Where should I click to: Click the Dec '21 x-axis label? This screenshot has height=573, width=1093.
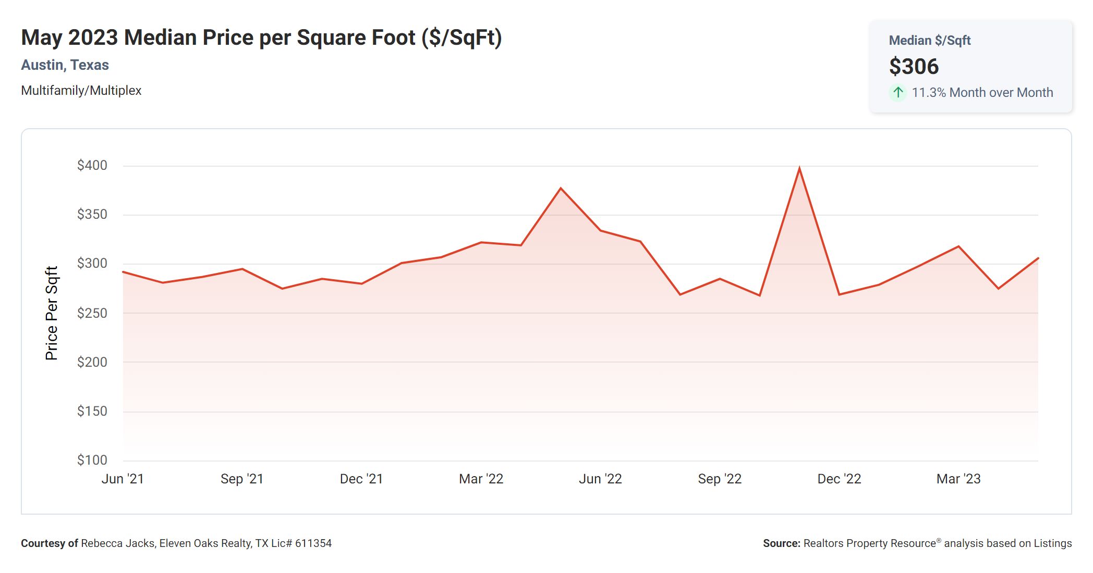pyautogui.click(x=361, y=479)
